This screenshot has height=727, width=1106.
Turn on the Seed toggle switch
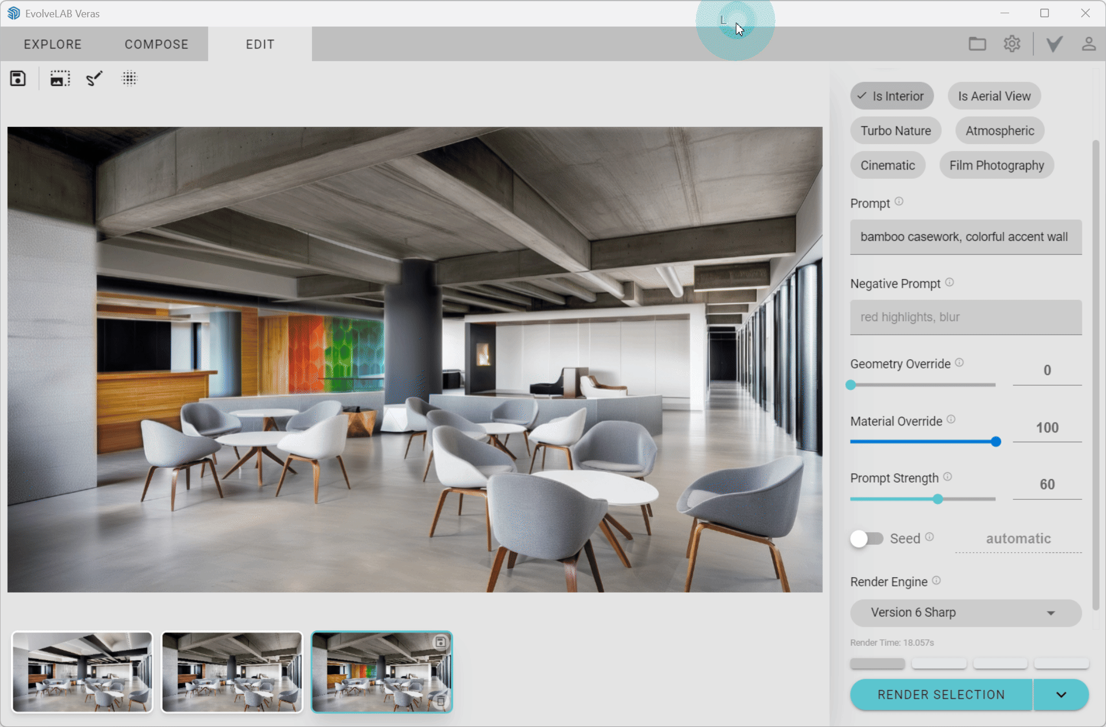tap(866, 538)
